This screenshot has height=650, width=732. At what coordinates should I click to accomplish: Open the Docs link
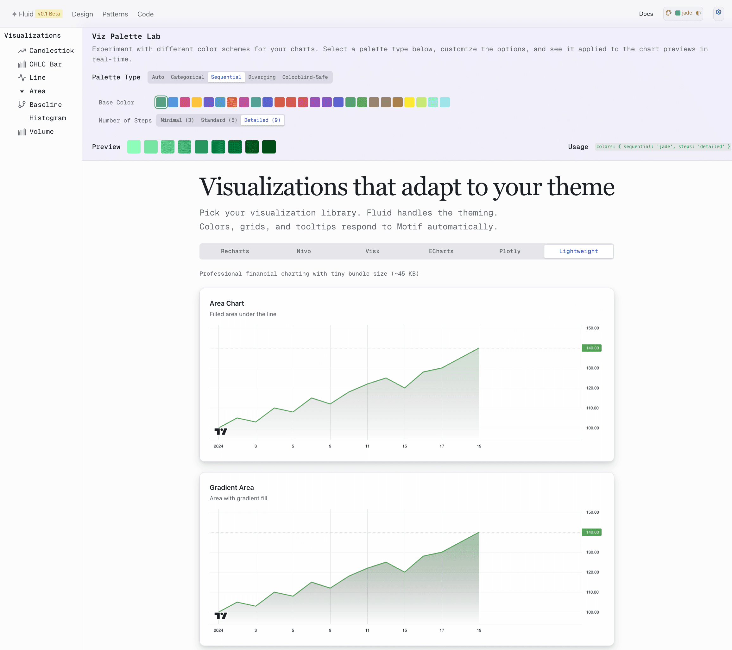point(646,14)
